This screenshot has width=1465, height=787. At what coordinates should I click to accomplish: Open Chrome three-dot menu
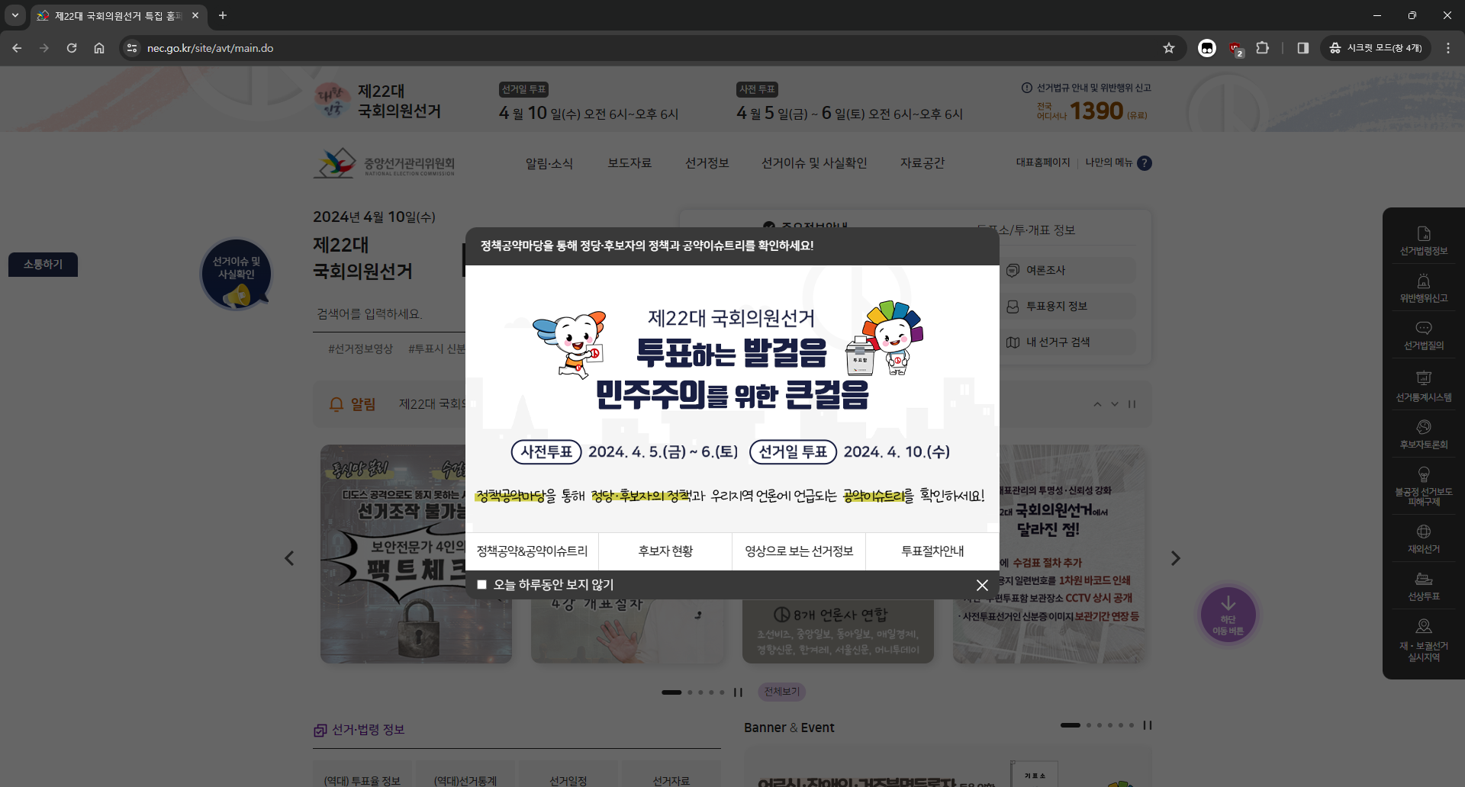click(x=1447, y=48)
